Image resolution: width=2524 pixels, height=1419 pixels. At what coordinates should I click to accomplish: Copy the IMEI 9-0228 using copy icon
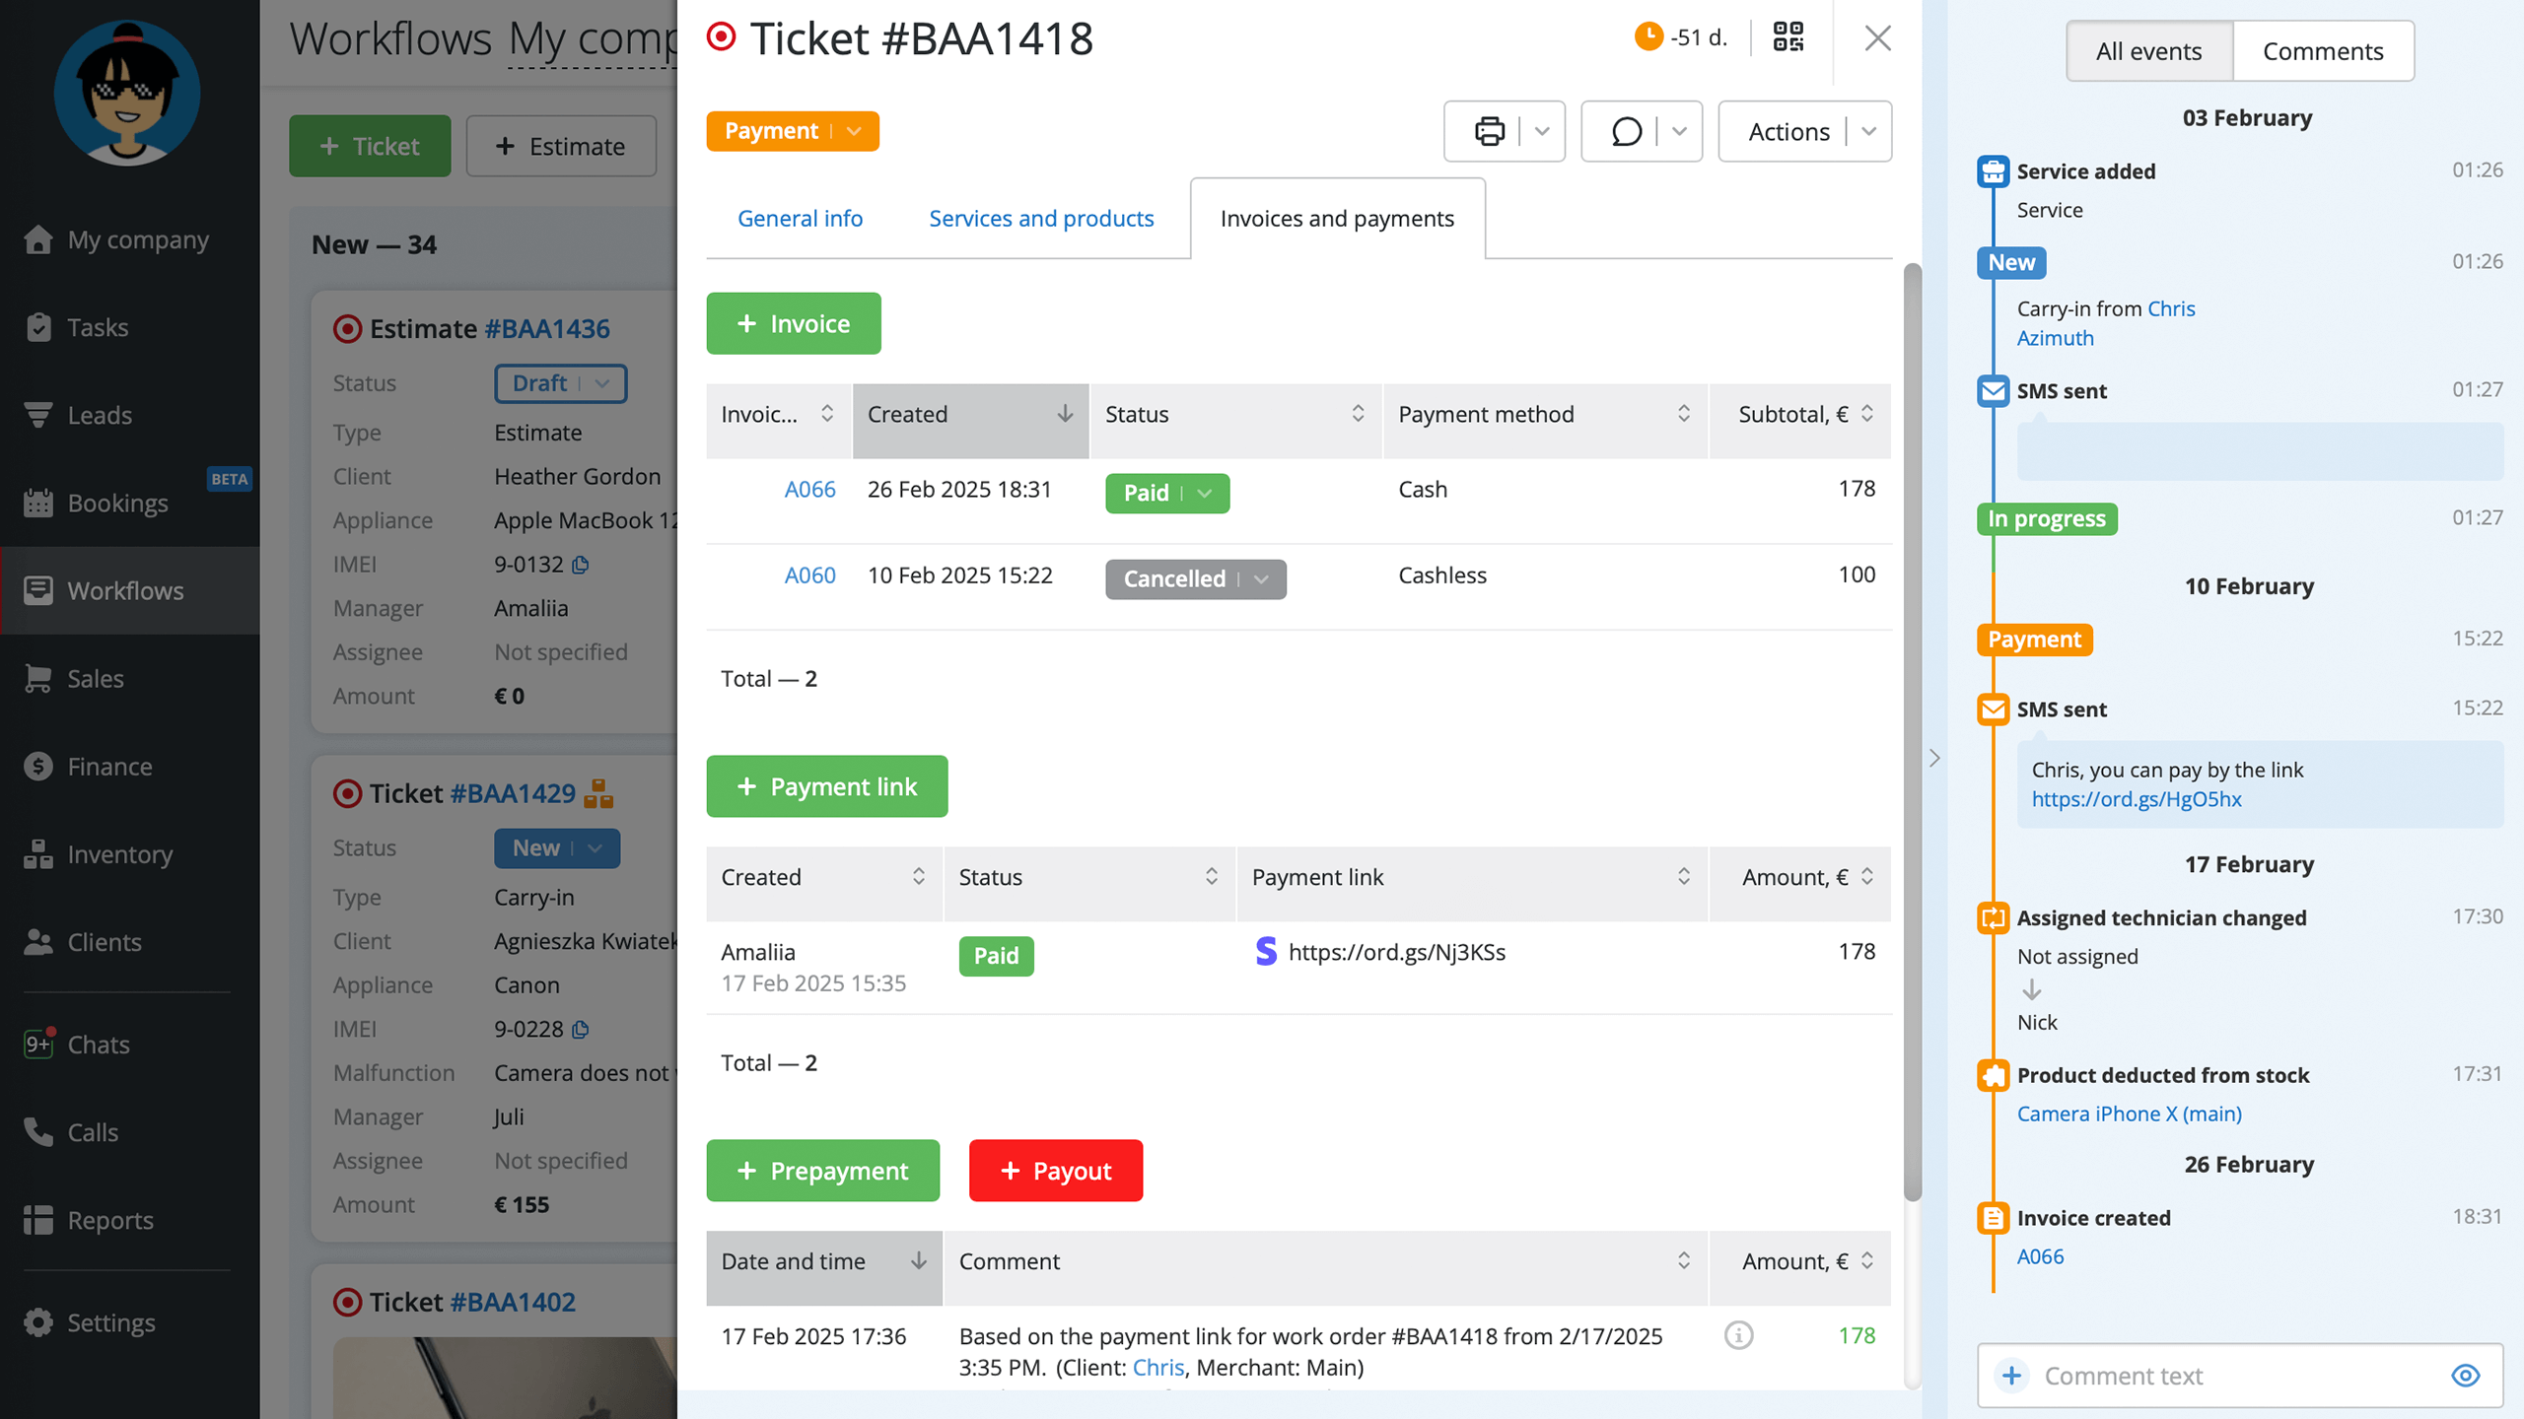[578, 1029]
